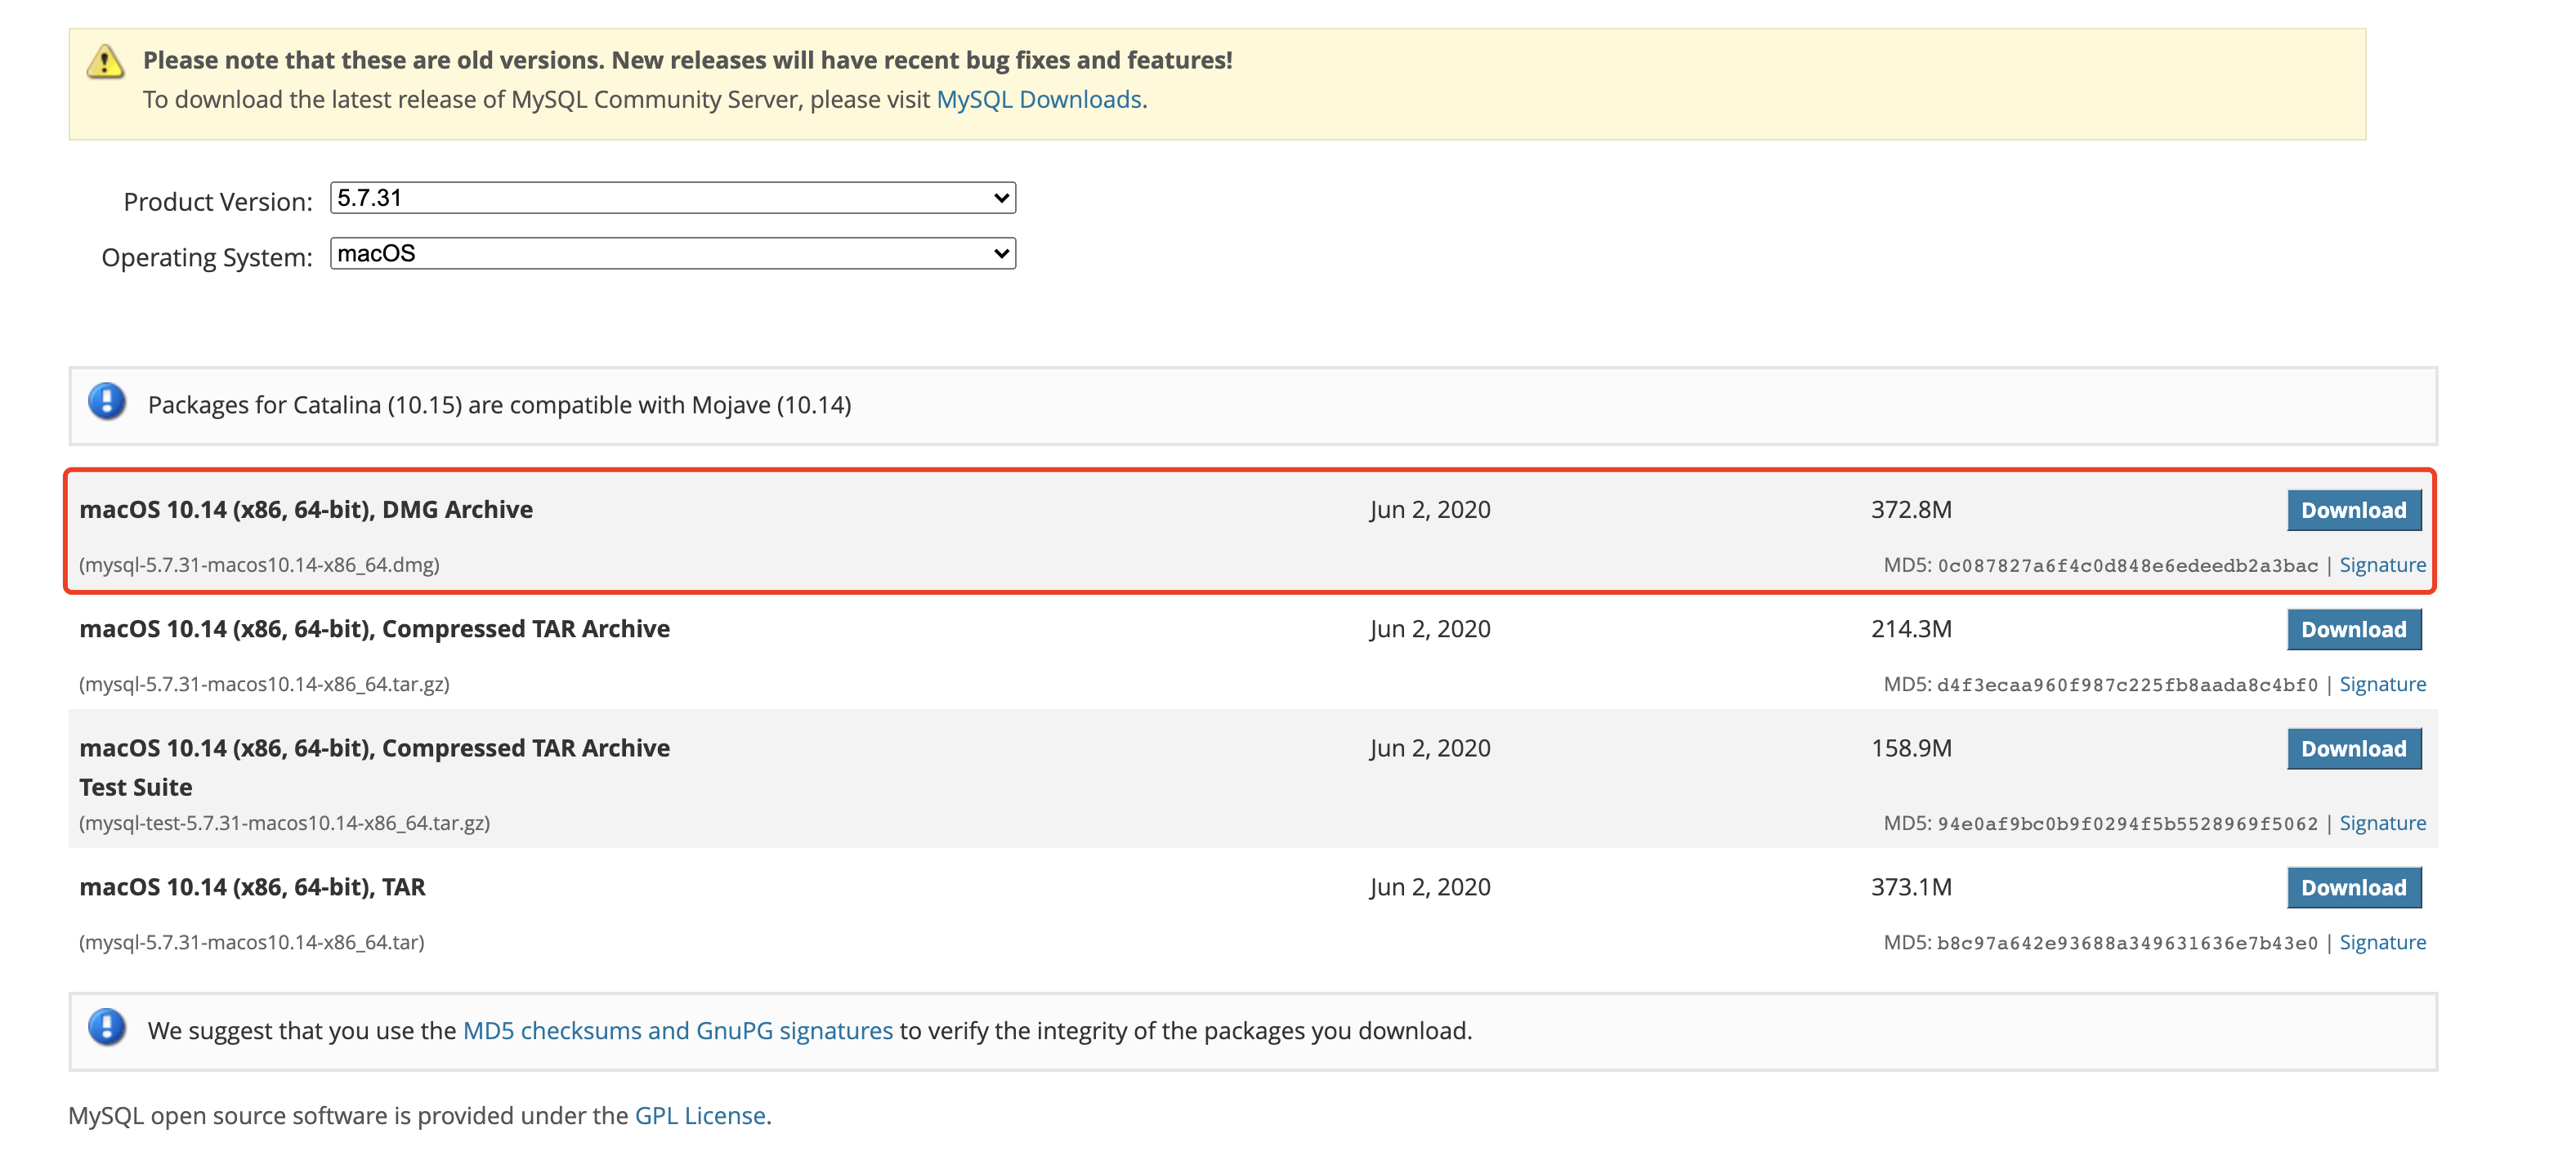Download the 214.3M Compressed TAR Archive
The height and width of the screenshot is (1165, 2576).
click(x=2353, y=629)
